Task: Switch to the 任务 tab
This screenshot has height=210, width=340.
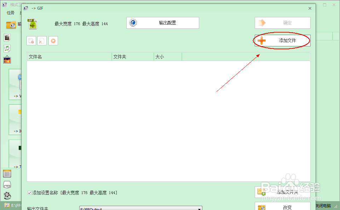Action: pos(10,13)
